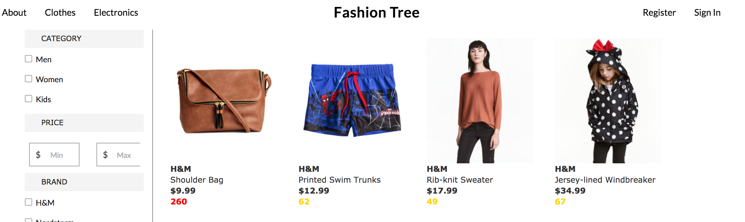
Task: Select the Shoulder Bag product name
Action: [197, 180]
